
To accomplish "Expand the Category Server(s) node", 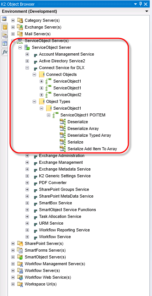I will [13, 20].
